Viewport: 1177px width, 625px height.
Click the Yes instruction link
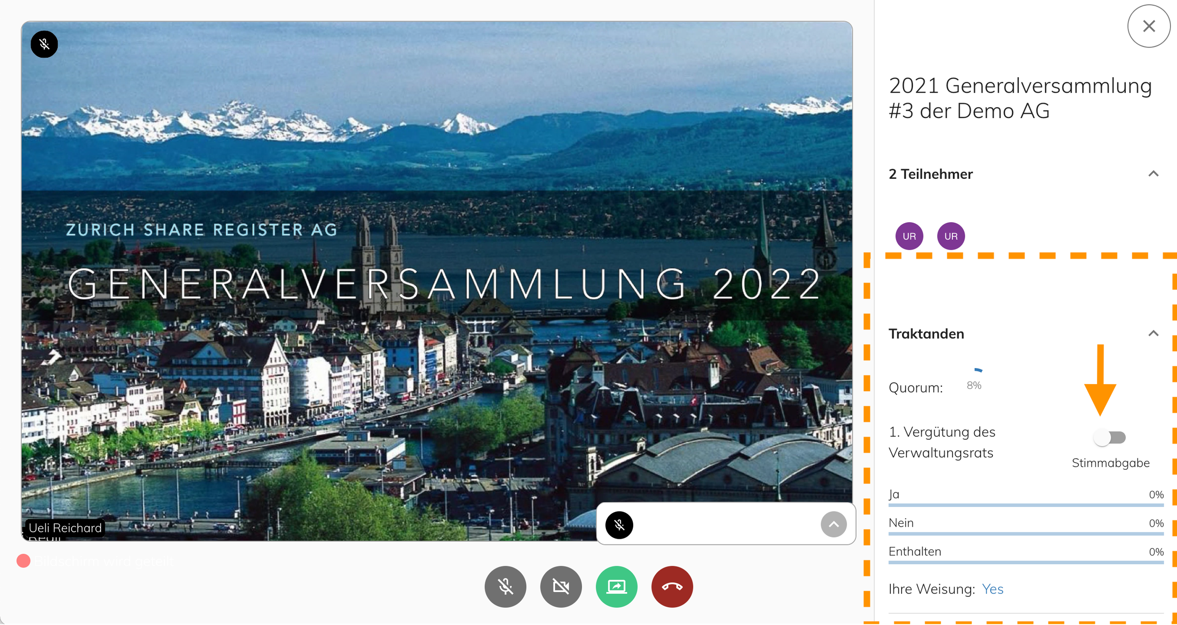(x=992, y=589)
